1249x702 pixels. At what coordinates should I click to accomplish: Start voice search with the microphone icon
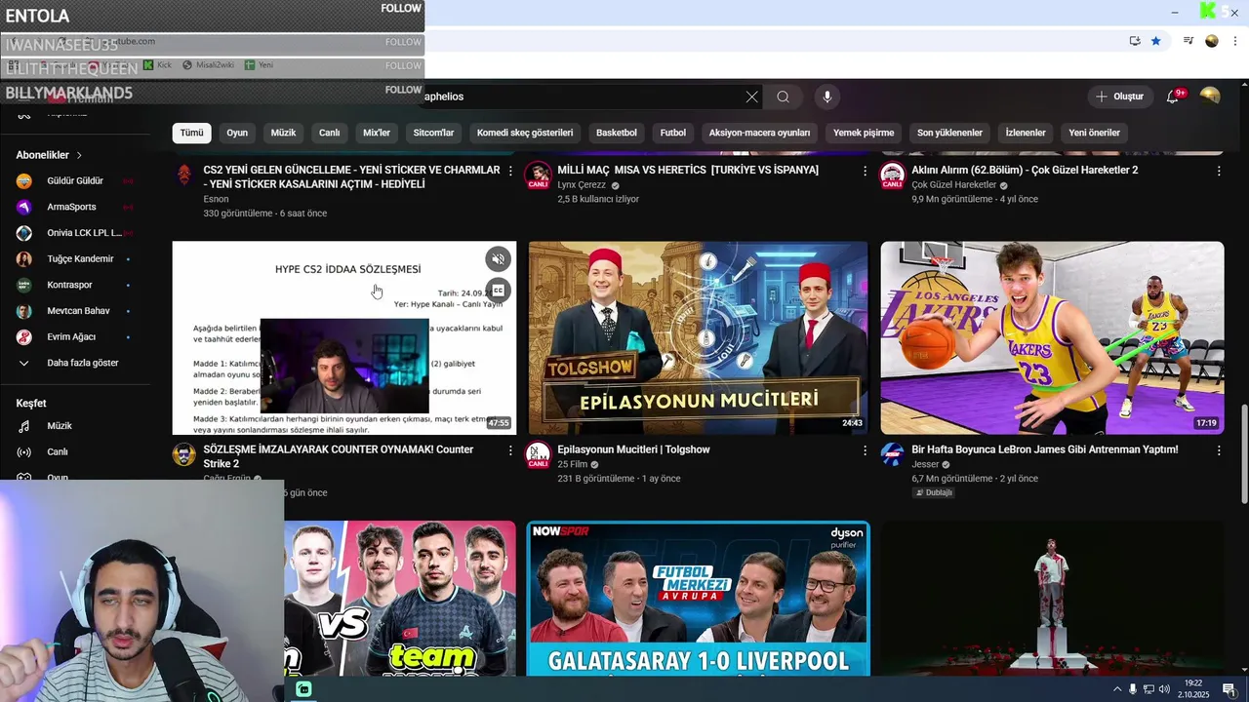826,97
